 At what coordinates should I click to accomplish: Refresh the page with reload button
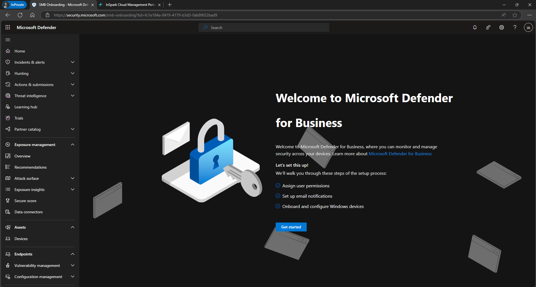[x=20, y=15]
